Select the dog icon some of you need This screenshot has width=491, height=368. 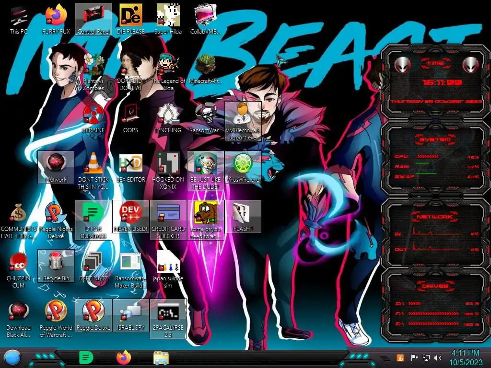(x=205, y=220)
